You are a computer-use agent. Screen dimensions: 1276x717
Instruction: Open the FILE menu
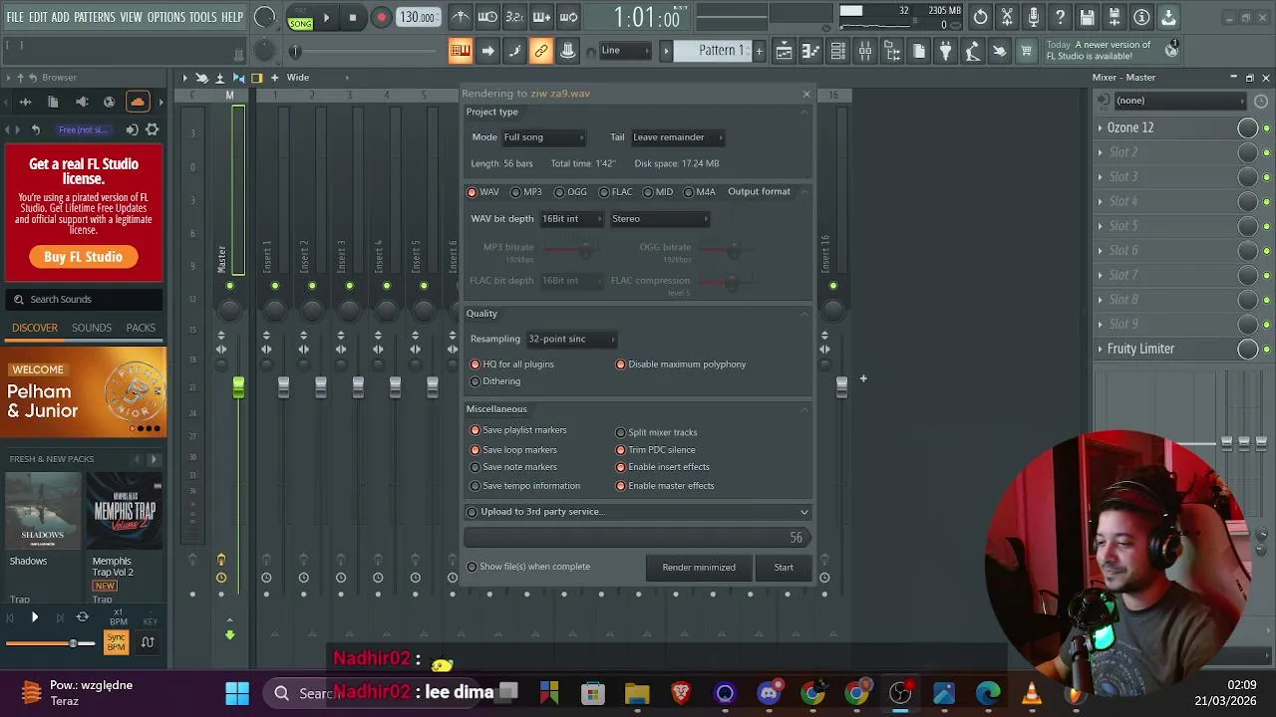click(x=15, y=17)
